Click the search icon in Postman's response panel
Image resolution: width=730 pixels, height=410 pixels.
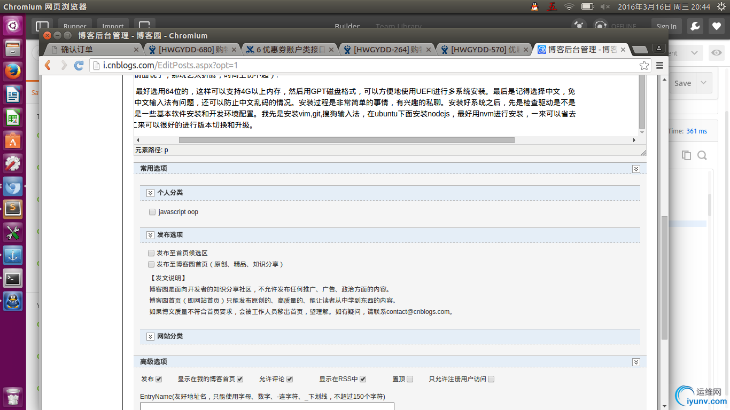click(702, 155)
